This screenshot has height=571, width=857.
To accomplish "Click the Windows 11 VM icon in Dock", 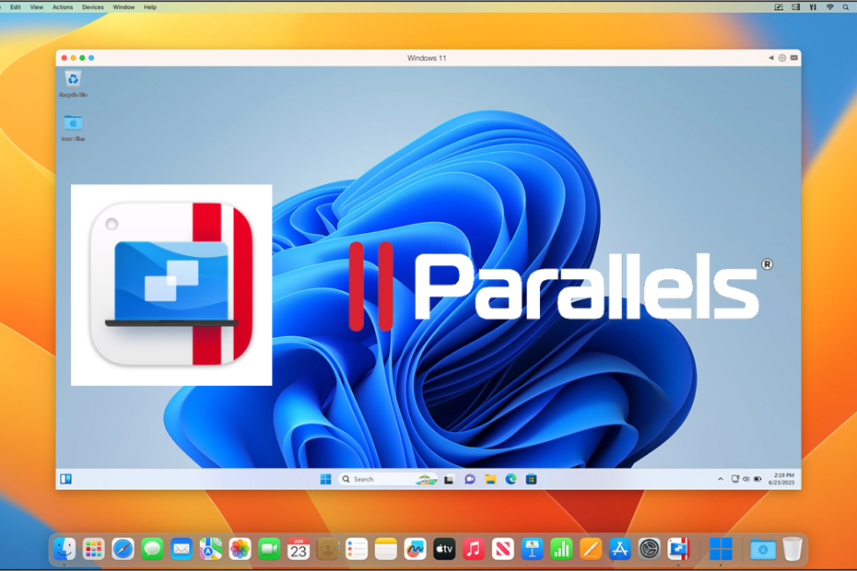I will [721, 549].
